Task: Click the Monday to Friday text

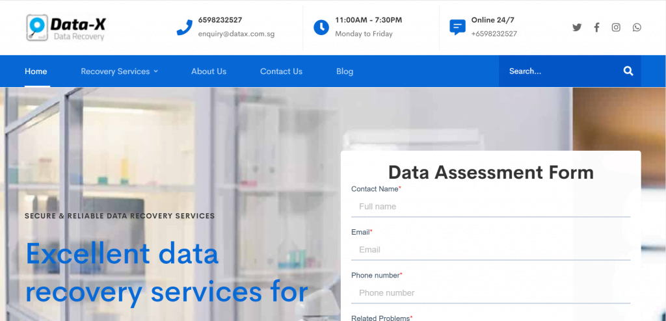Action: tap(364, 34)
